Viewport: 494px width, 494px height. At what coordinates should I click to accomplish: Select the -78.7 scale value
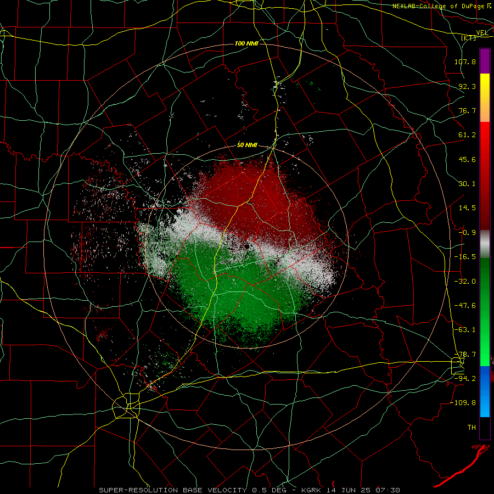click(465, 355)
